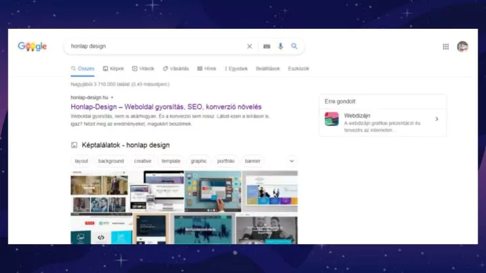Viewport: 486px width, 273px height.
Task: Select the 'Erre gondolt' panel heading
Action: tap(340, 102)
